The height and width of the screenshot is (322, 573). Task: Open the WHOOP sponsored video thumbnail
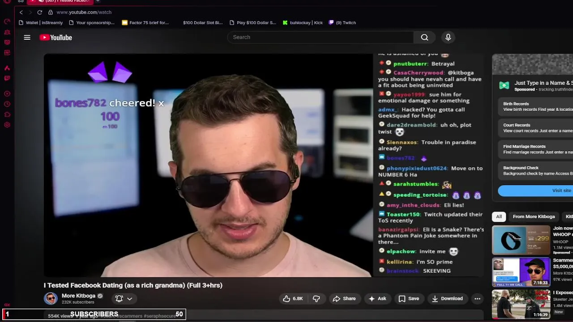[521, 240]
